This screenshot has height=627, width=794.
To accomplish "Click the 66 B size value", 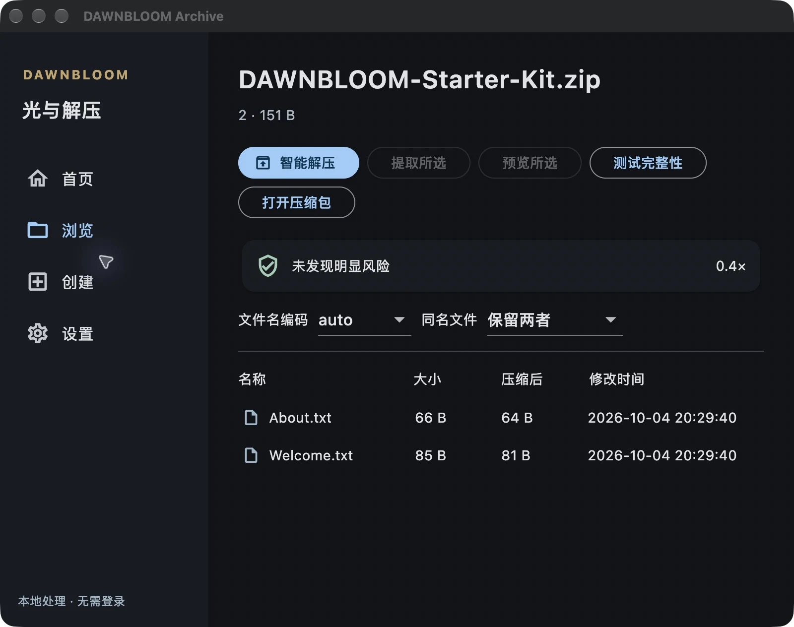I will (431, 418).
